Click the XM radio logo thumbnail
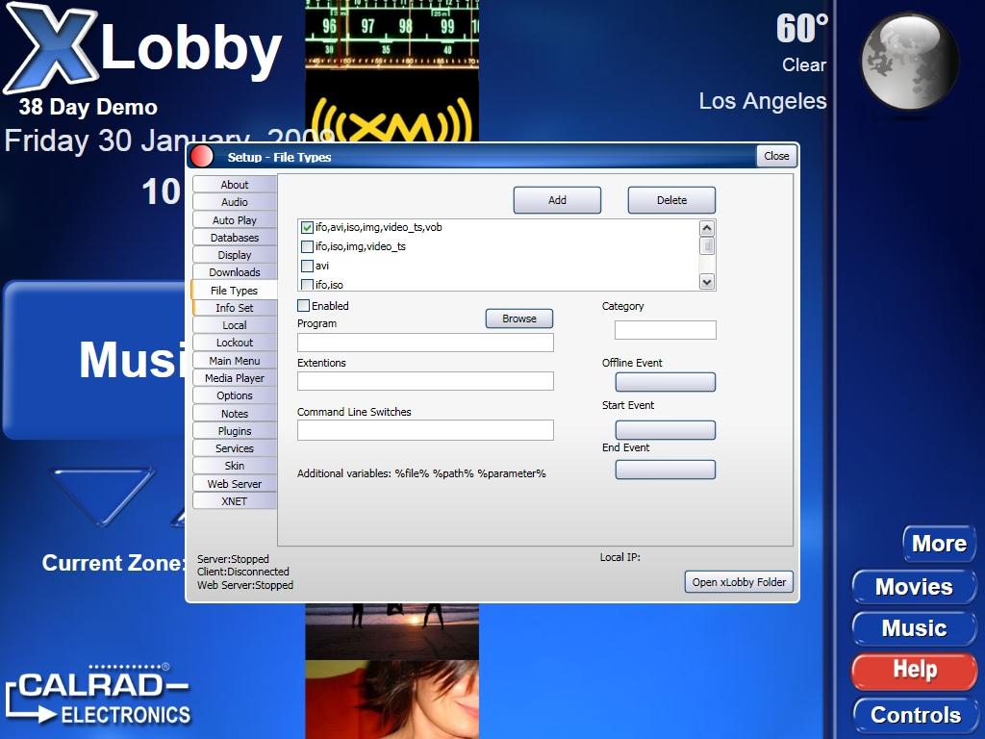This screenshot has width=985, height=739. [x=392, y=119]
